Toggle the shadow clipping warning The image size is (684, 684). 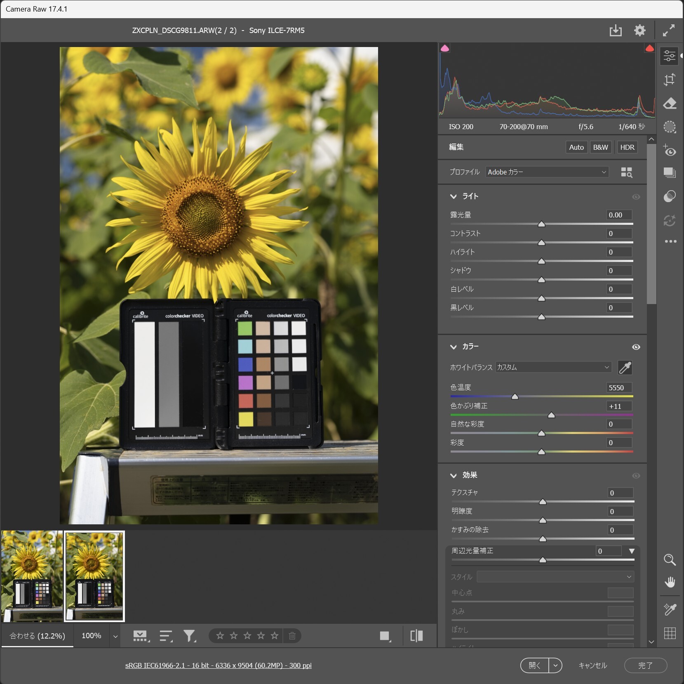point(445,48)
